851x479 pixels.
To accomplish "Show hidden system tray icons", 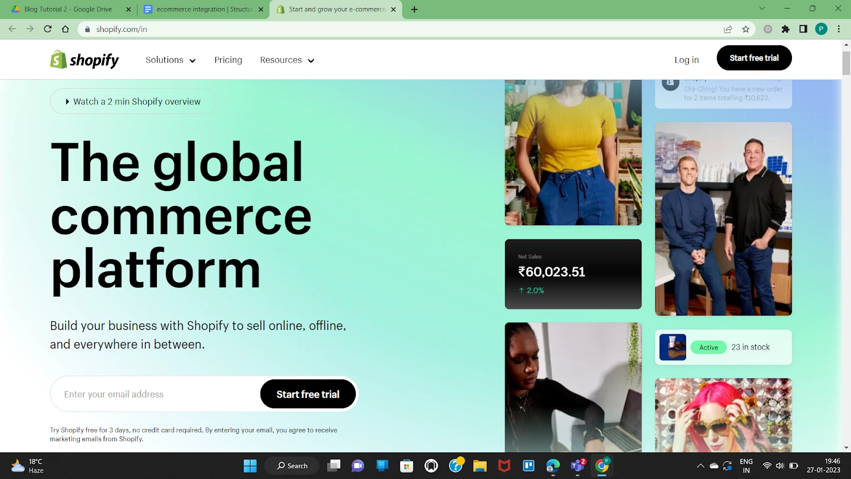I will tap(700, 466).
